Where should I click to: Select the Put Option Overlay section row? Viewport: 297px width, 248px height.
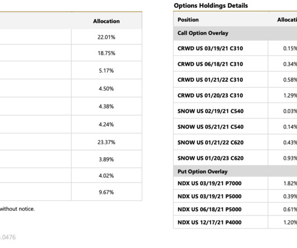(235, 171)
